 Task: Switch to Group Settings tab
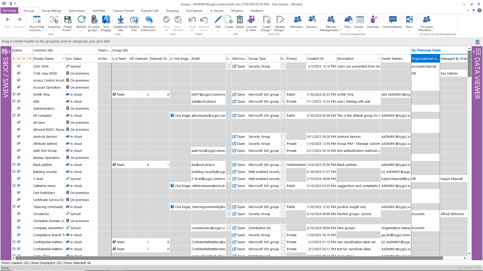pyautogui.click(x=52, y=11)
